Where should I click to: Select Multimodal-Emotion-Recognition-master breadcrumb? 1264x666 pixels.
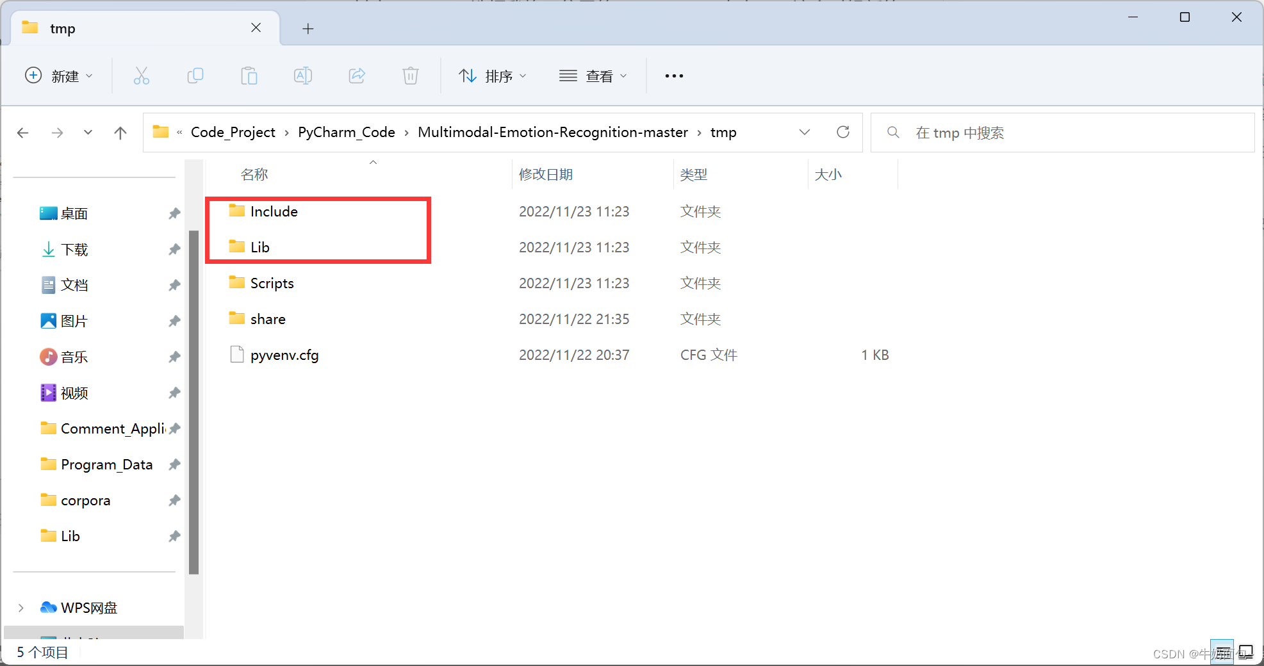coord(553,132)
